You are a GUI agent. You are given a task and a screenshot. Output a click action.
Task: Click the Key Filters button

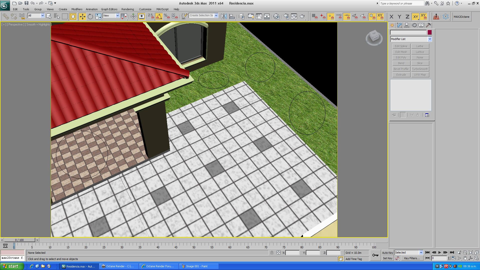click(x=412, y=258)
